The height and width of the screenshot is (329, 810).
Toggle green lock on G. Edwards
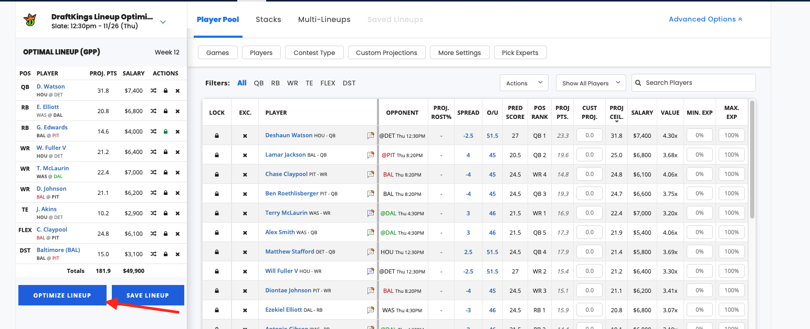(165, 131)
